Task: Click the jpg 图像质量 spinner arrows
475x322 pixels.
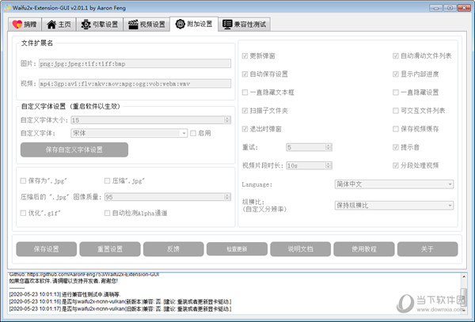Action: pyautogui.click(x=227, y=197)
